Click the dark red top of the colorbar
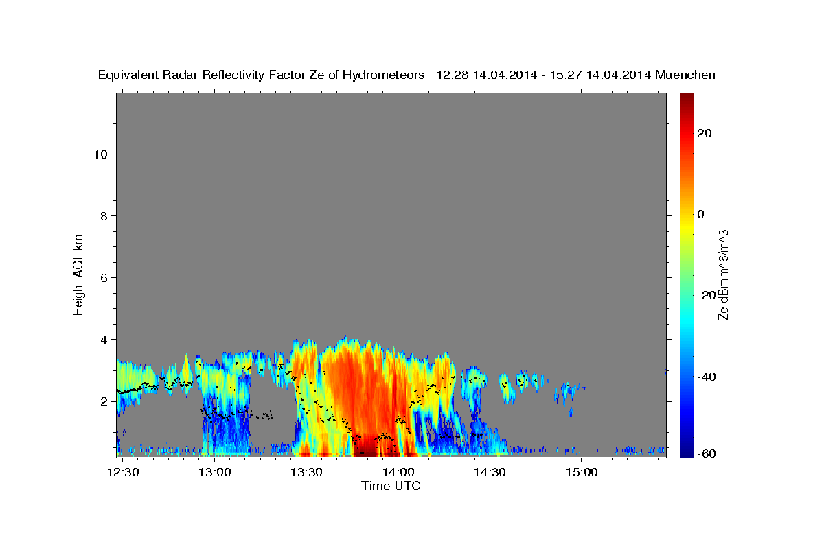Viewport: 824px width, 549px height. click(x=686, y=100)
